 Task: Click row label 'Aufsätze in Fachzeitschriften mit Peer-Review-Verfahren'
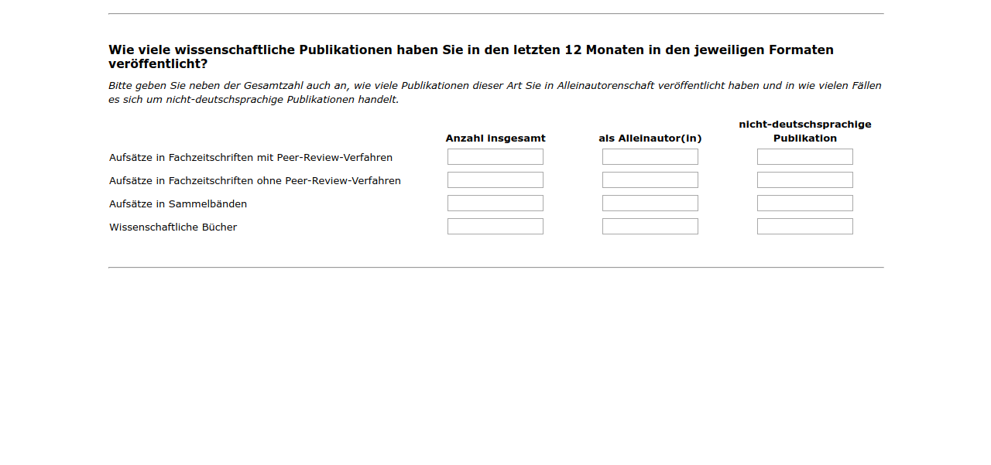251,158
